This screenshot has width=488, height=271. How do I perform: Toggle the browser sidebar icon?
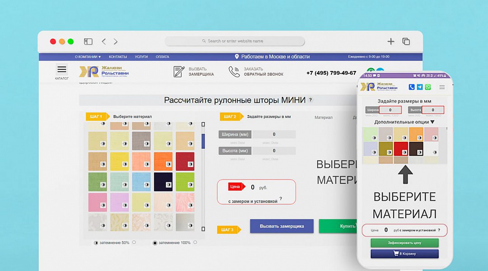point(88,42)
